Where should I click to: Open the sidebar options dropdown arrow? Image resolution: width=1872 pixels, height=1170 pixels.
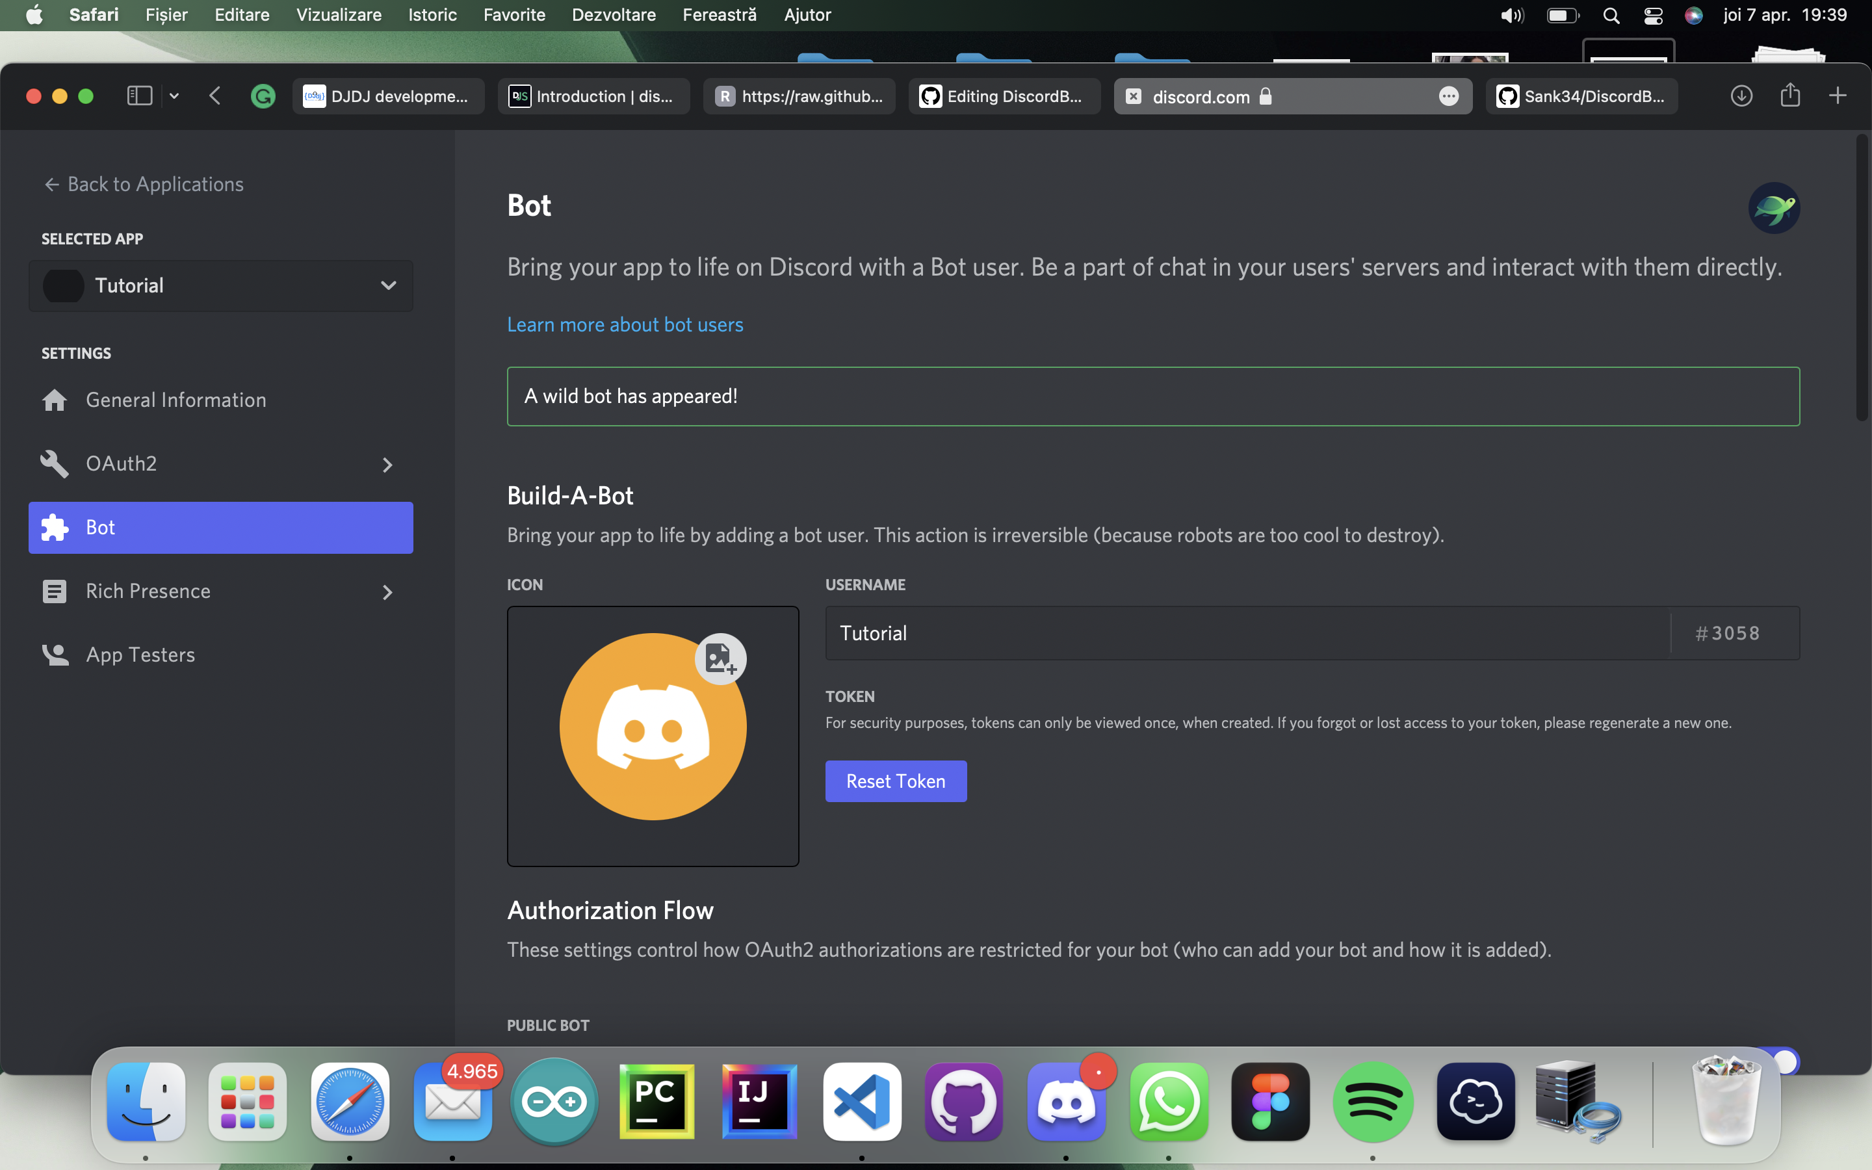click(174, 96)
